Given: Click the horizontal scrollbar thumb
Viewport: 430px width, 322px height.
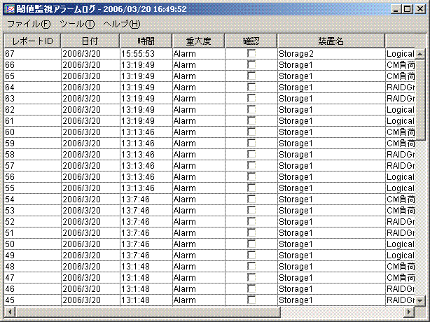Looking at the screenshot, I should click(148, 311).
